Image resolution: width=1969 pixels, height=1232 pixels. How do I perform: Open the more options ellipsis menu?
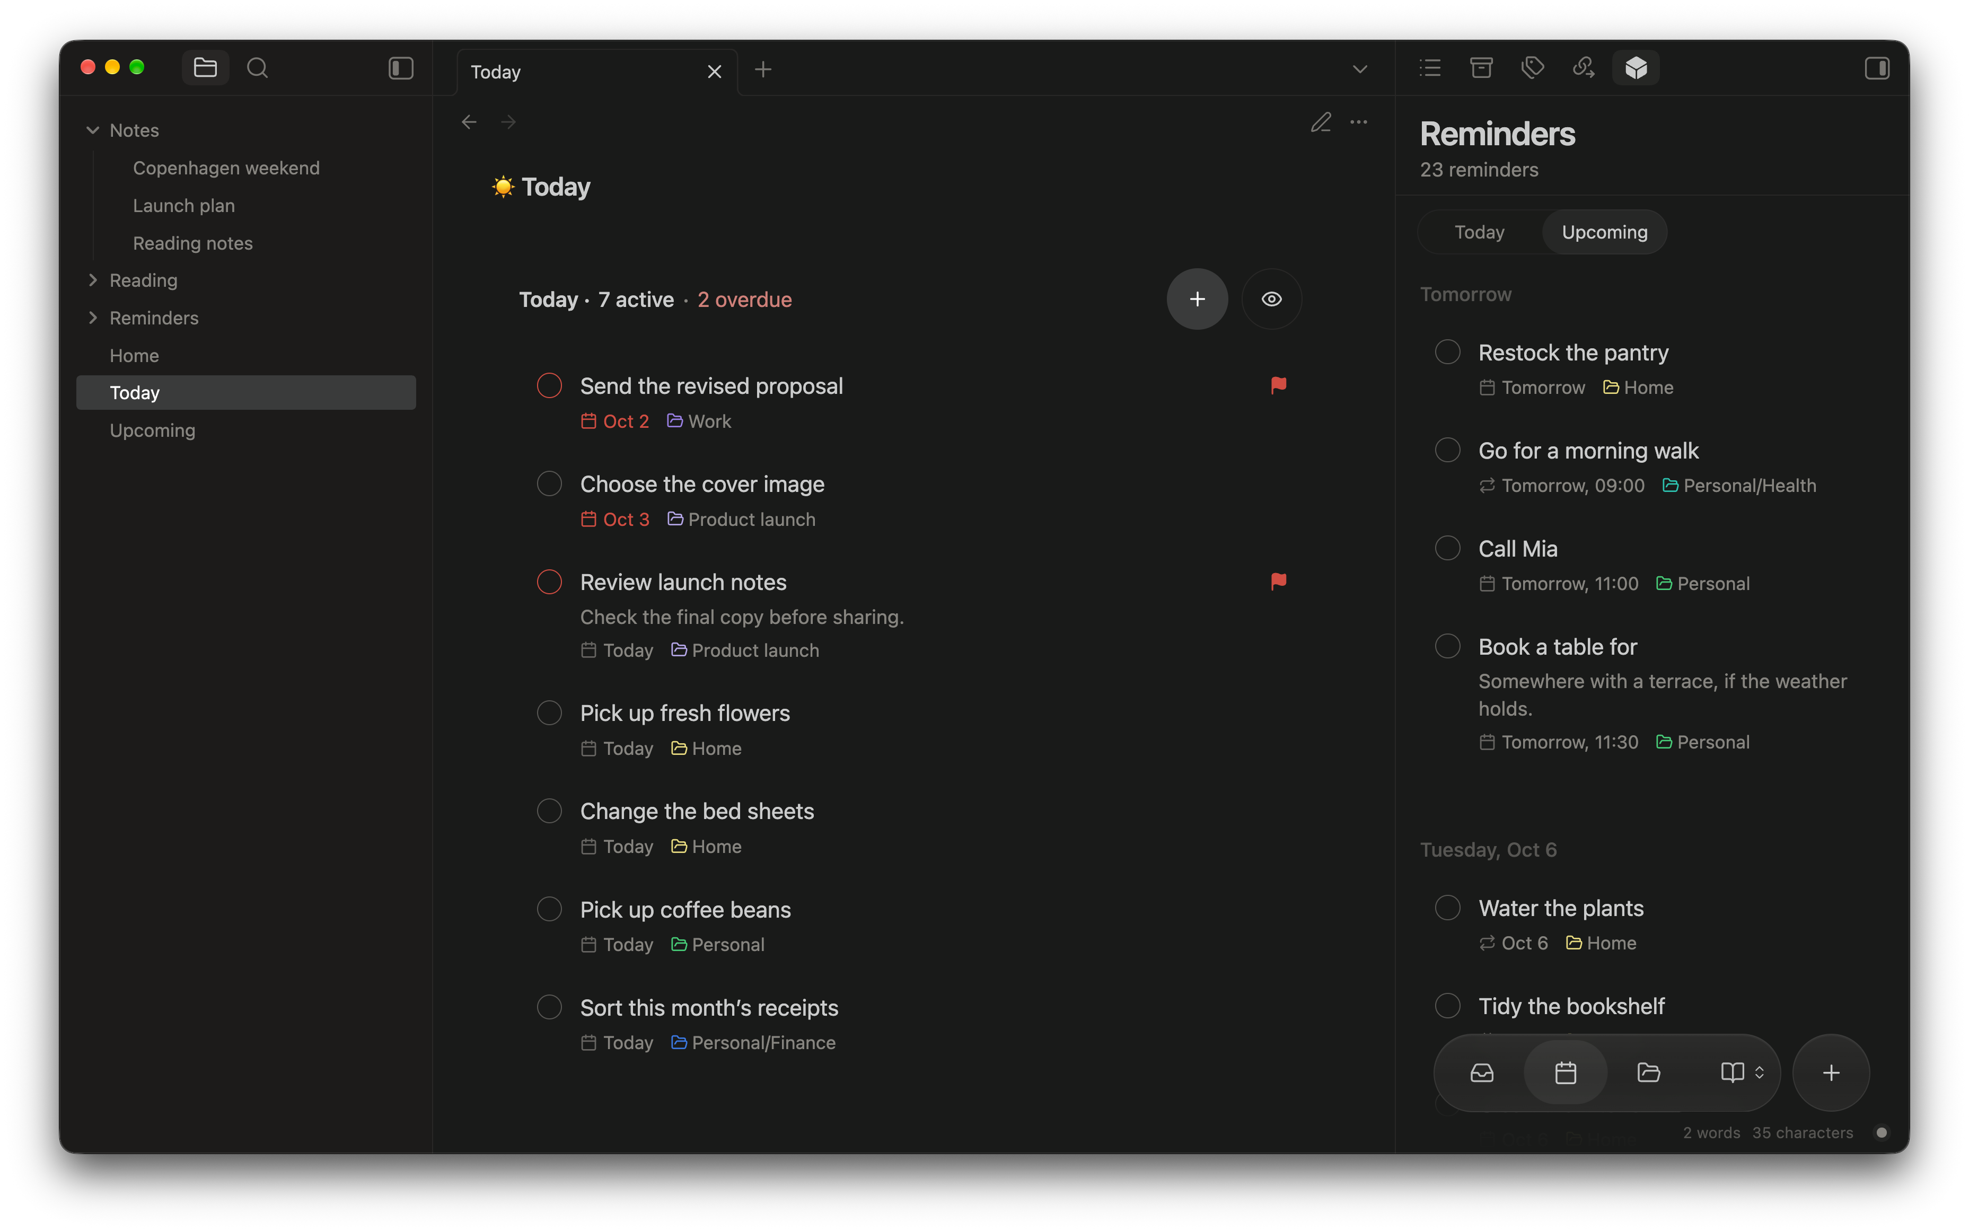tap(1359, 122)
